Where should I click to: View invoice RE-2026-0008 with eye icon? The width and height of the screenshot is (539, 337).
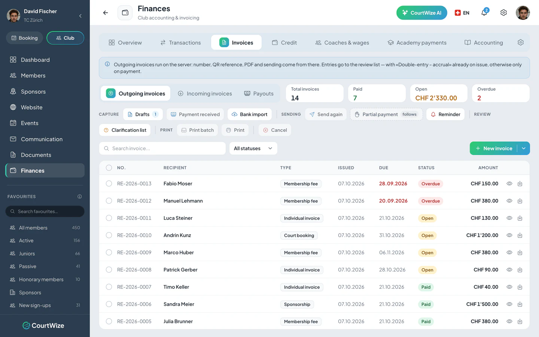pos(509,270)
